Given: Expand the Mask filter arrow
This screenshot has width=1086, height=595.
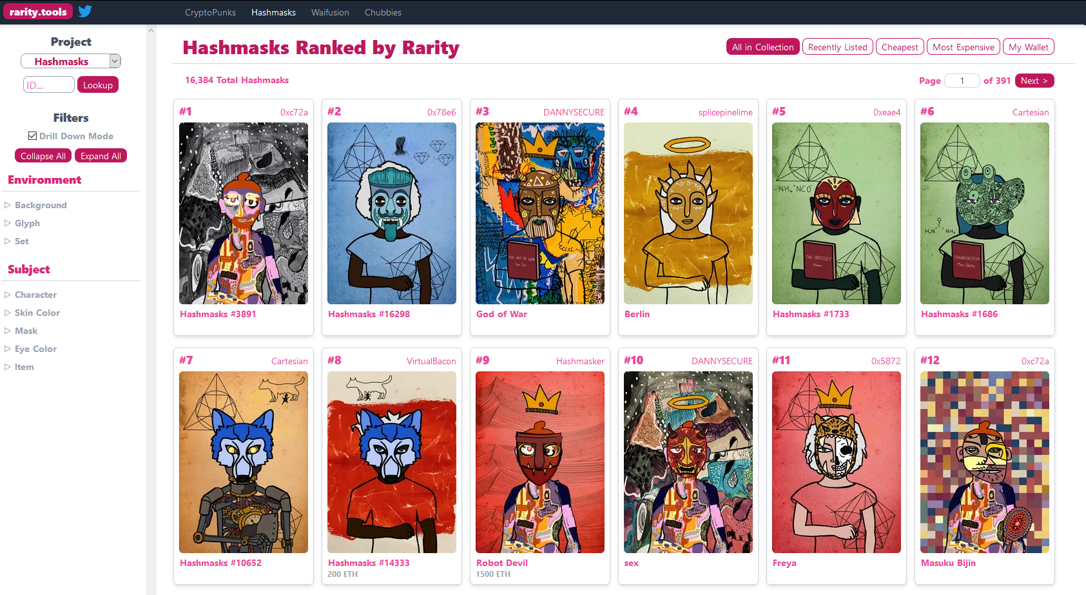Looking at the screenshot, I should pos(8,331).
